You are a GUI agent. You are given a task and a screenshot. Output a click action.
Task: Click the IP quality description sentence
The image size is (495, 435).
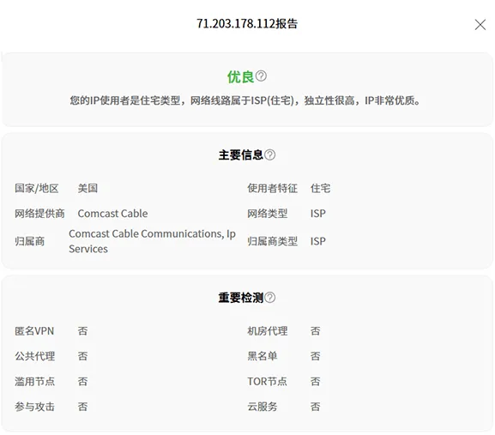click(x=245, y=100)
